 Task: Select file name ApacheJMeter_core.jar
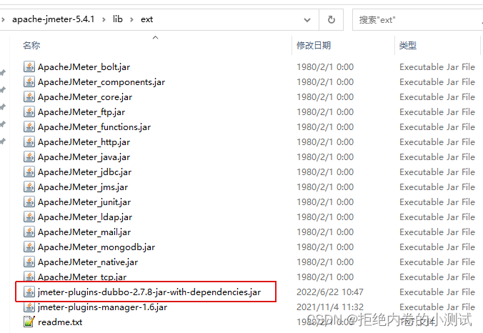point(85,97)
